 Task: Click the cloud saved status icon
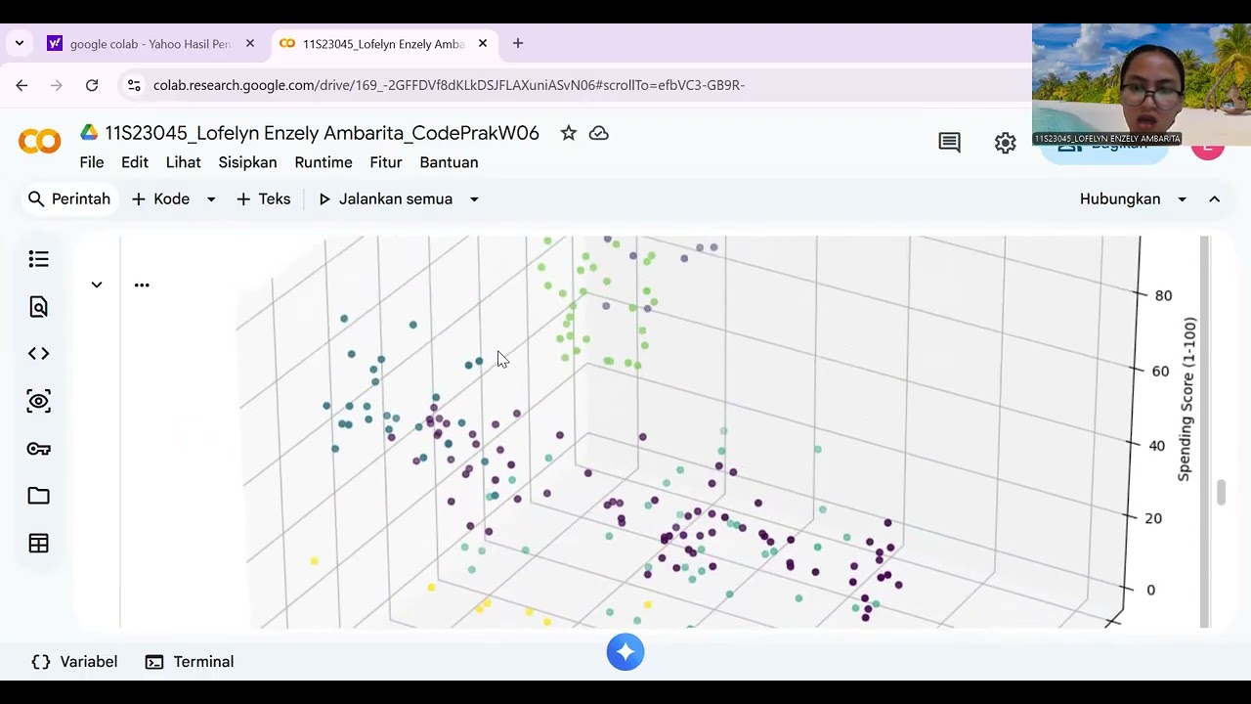tap(599, 133)
